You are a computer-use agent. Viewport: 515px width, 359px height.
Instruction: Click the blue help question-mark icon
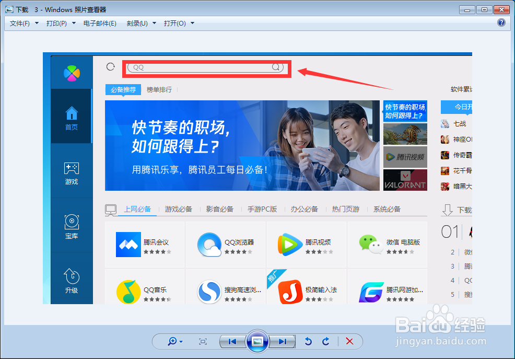[x=501, y=22]
